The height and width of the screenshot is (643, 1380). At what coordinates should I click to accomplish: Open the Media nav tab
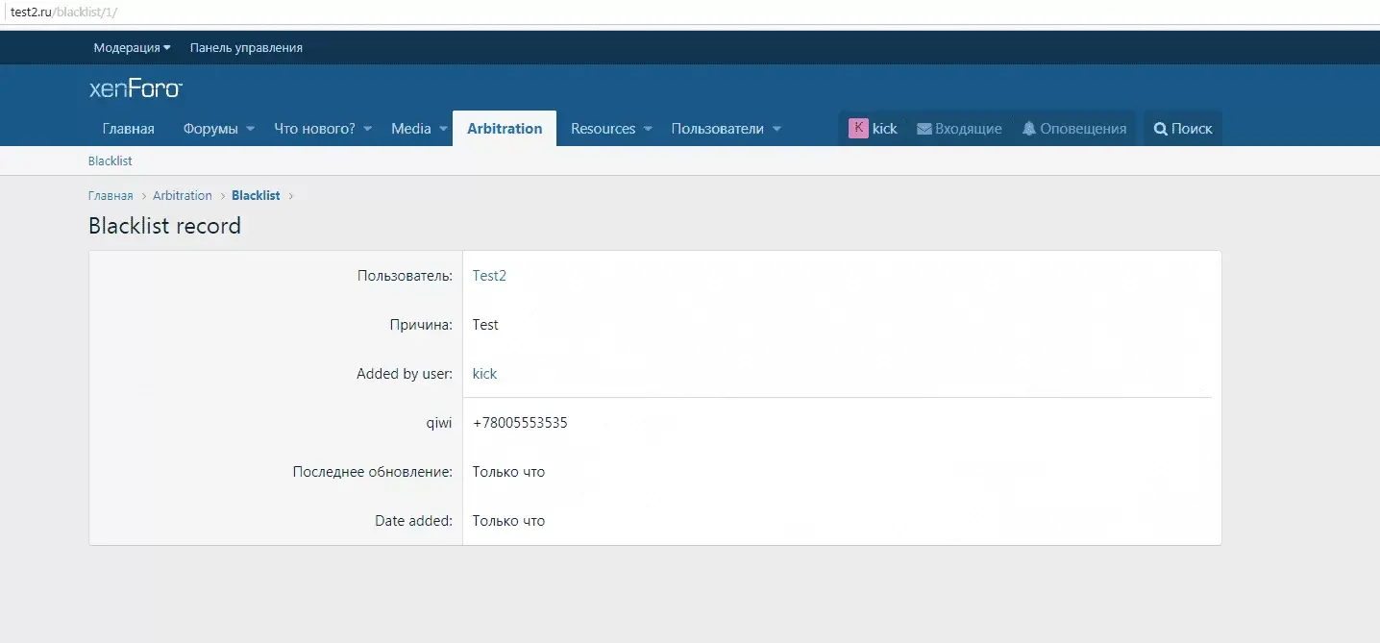[x=411, y=129]
